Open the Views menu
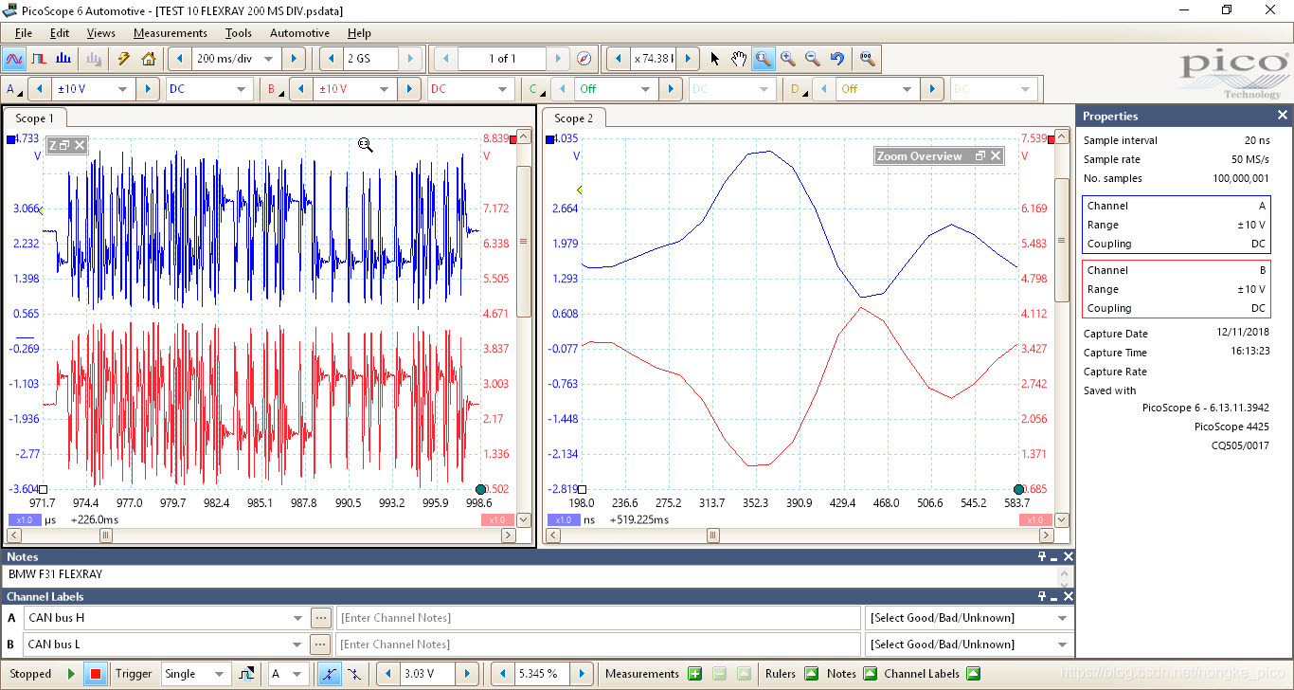 pos(100,33)
